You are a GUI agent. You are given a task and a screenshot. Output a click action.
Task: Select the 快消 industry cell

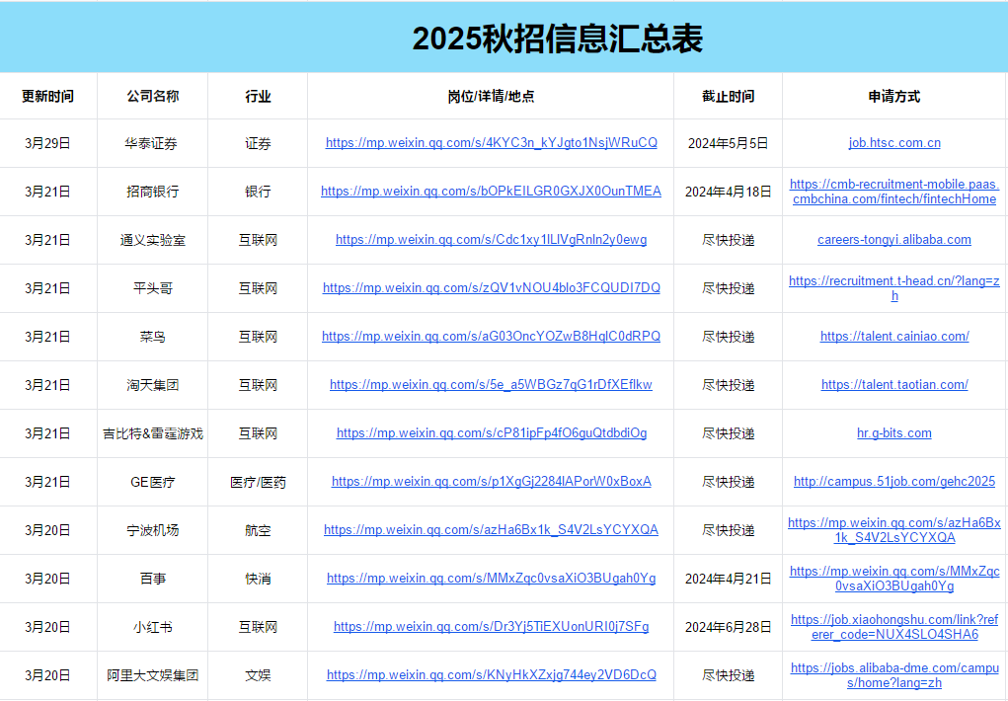pyautogui.click(x=258, y=579)
